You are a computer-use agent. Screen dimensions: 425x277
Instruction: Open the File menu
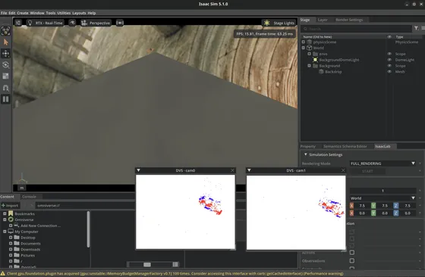coord(4,13)
